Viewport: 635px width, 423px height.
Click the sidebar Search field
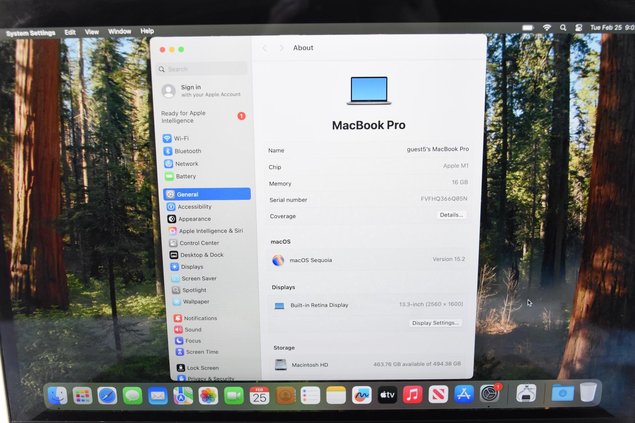point(201,69)
